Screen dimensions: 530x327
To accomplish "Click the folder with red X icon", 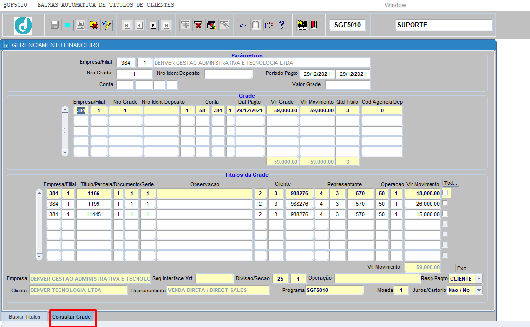I will coord(94,25).
